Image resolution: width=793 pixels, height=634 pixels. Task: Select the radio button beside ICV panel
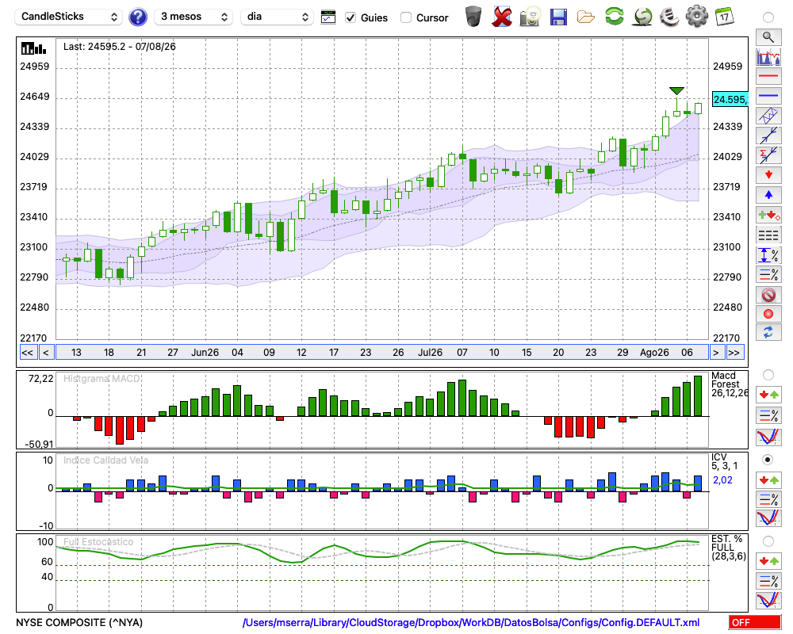point(768,460)
